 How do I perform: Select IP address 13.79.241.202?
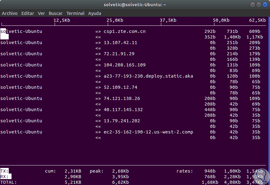click(122, 121)
